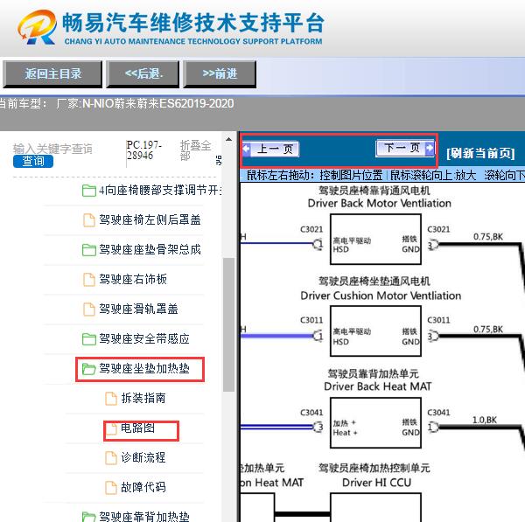Click the Driver Back Motor Ventliation module box

pyautogui.click(x=375, y=240)
